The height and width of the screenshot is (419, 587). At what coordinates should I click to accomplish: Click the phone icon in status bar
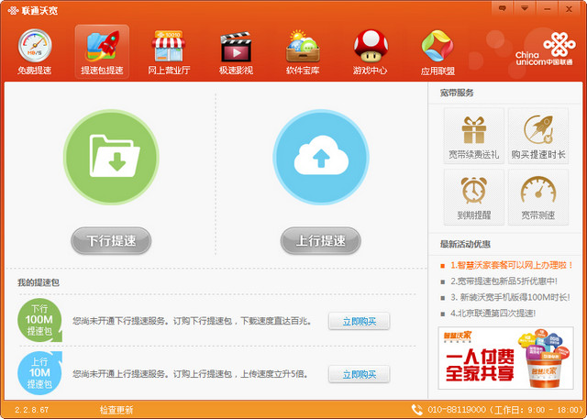[416, 409]
